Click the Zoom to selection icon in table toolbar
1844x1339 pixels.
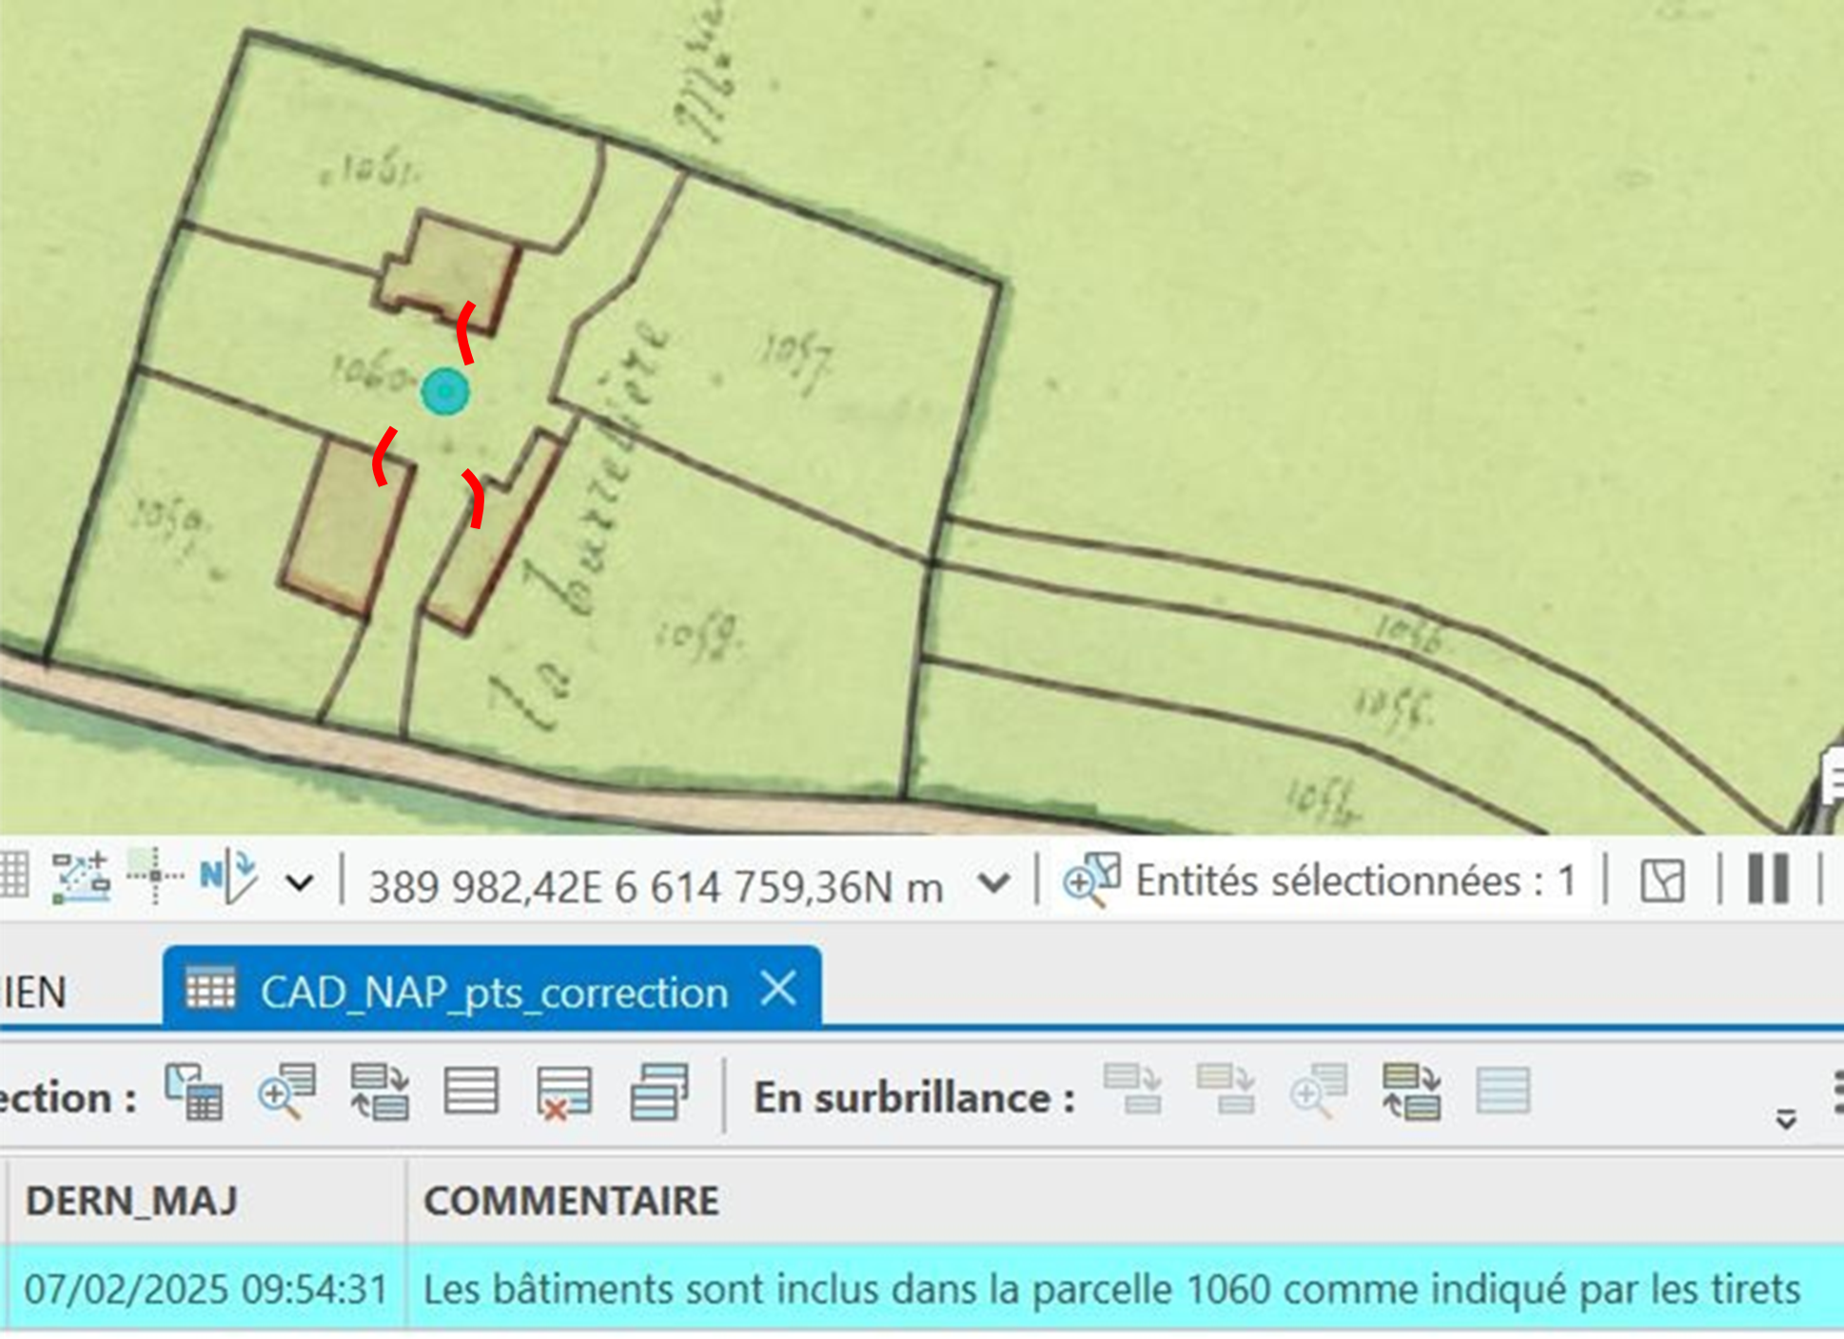point(286,1092)
